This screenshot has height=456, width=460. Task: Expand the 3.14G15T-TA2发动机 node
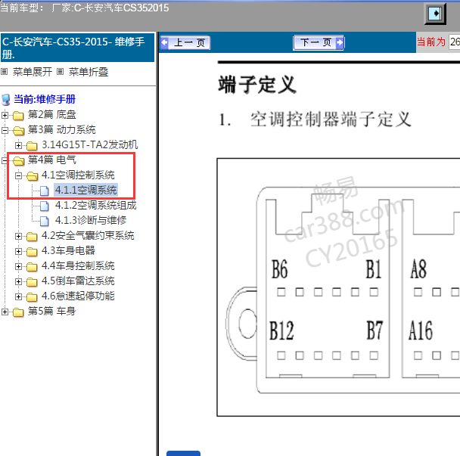click(18, 145)
